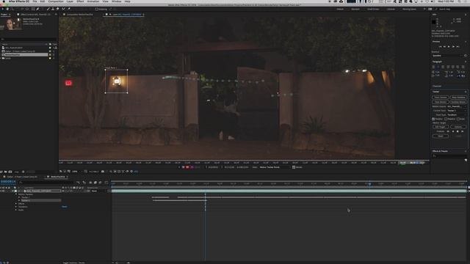
Task: Step to next frame in Preview panel
Action: tap(454, 47)
